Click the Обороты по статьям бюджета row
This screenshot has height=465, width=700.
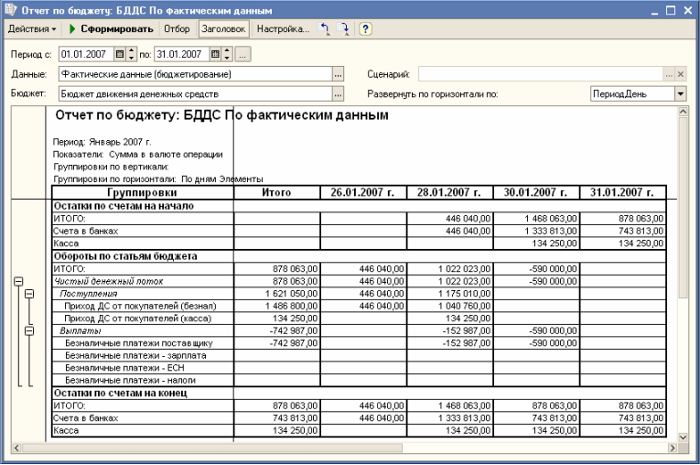(x=359, y=256)
